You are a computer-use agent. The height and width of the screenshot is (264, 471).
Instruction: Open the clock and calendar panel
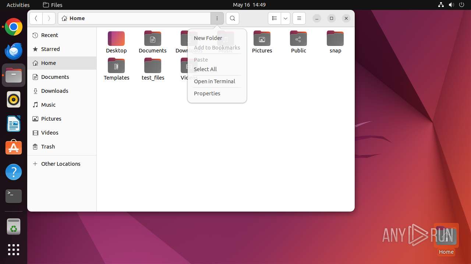tap(249, 5)
